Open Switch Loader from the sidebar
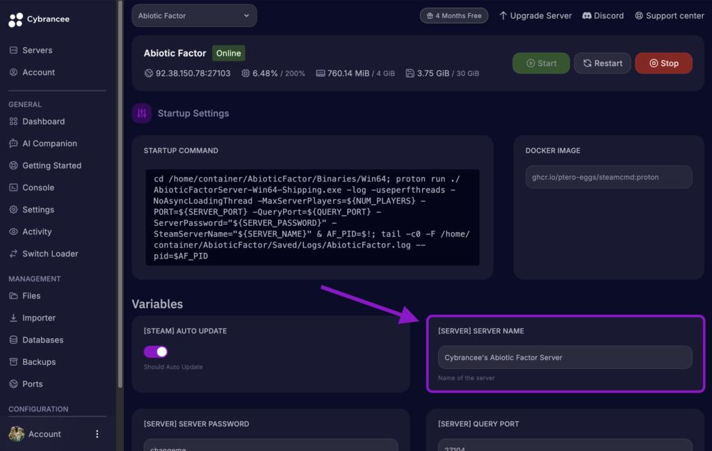Screen dimensions: 712x451 tap(50, 254)
